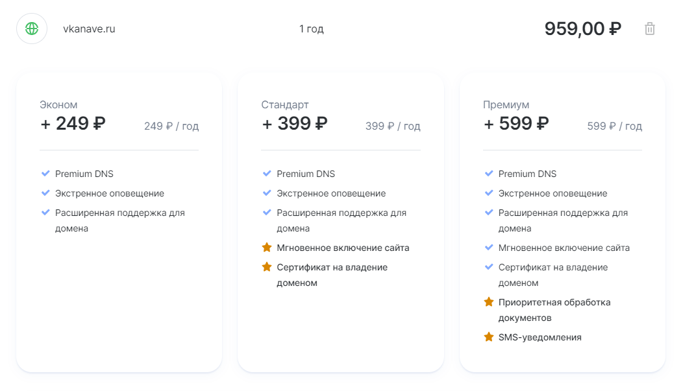Select the Премиум plan card title
Viewport: 683px width, 391px height.
click(506, 105)
